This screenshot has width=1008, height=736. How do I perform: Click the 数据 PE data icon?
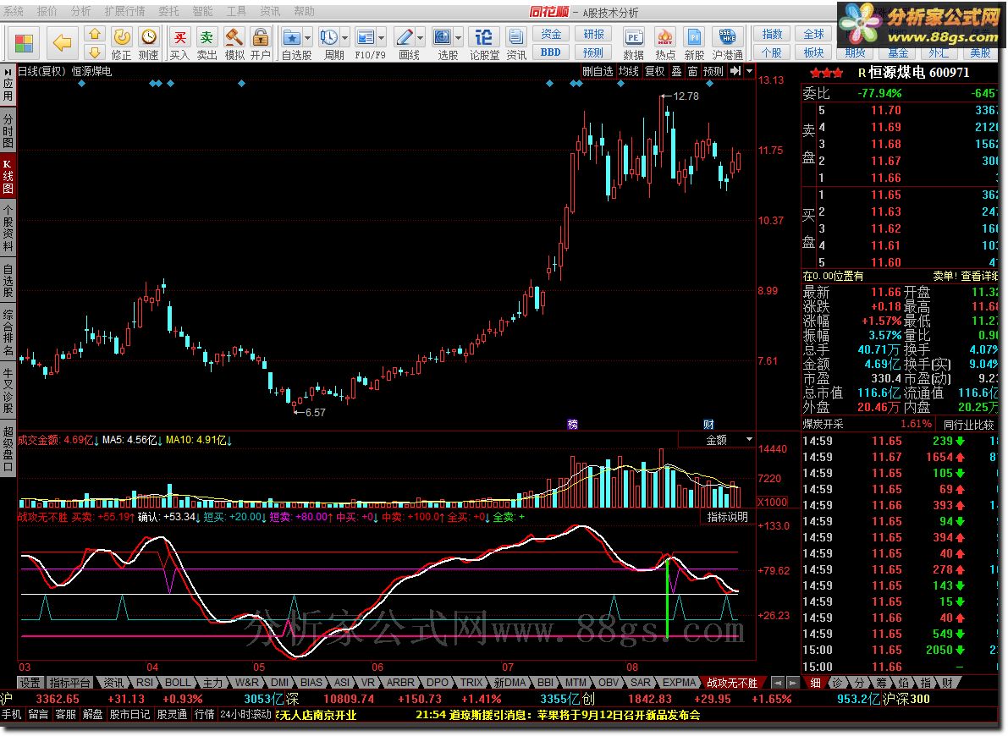click(x=633, y=37)
